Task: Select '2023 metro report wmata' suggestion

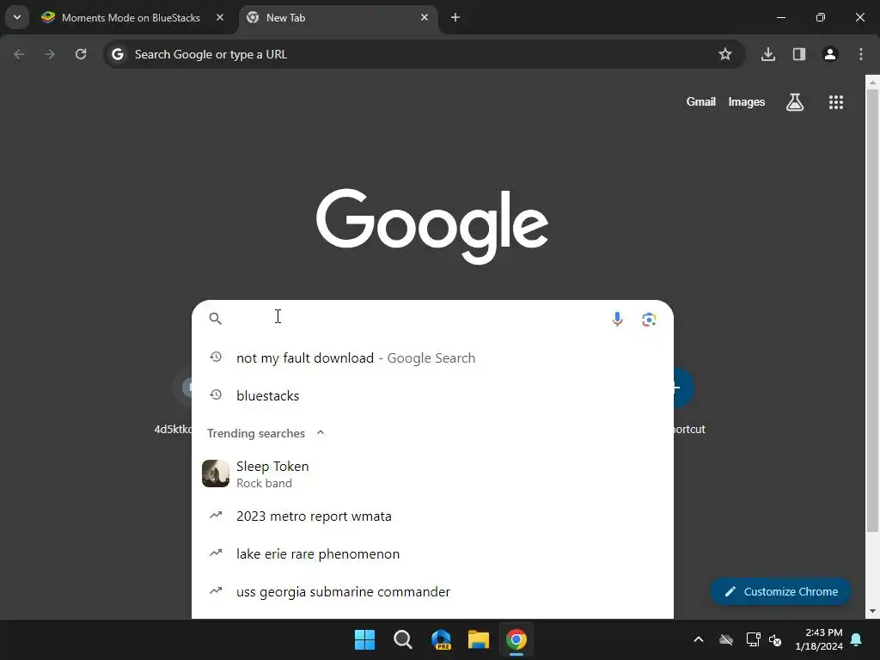Action: pos(432,516)
